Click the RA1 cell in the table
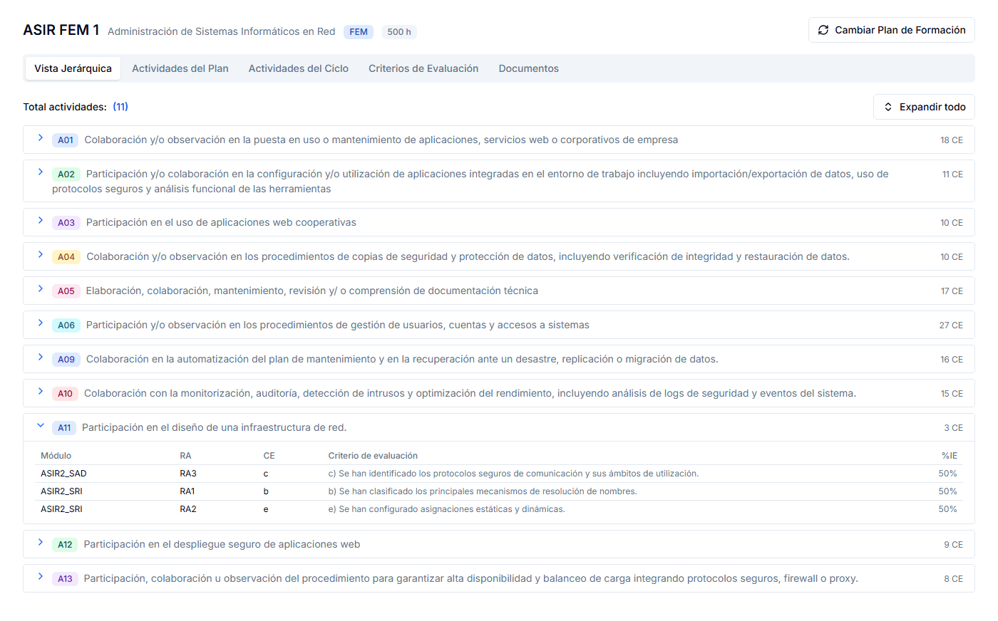998x621 pixels. tap(187, 491)
